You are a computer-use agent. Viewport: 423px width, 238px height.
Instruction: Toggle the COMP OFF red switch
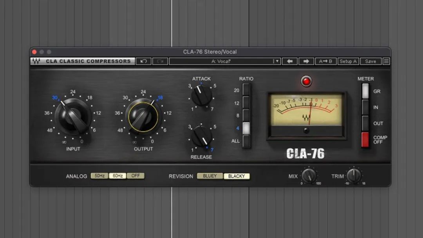coord(365,140)
